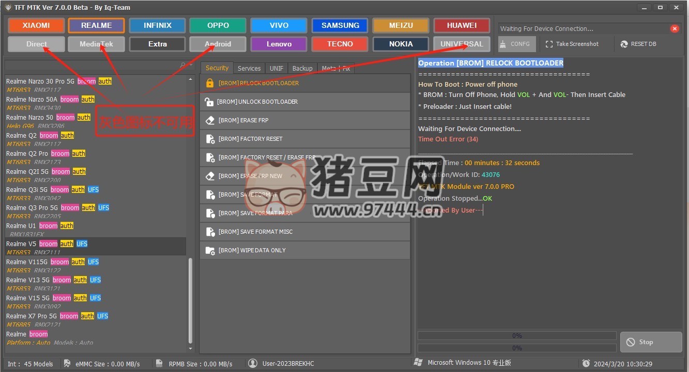Image resolution: width=689 pixels, height=372 pixels.
Task: Click the eraser icon for BROM Erase FRP
Action: pos(209,120)
